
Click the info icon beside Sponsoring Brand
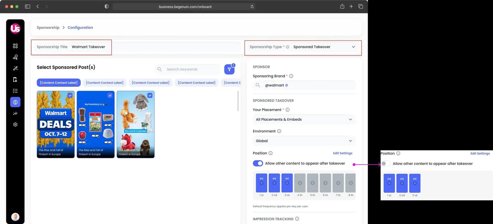click(x=291, y=76)
